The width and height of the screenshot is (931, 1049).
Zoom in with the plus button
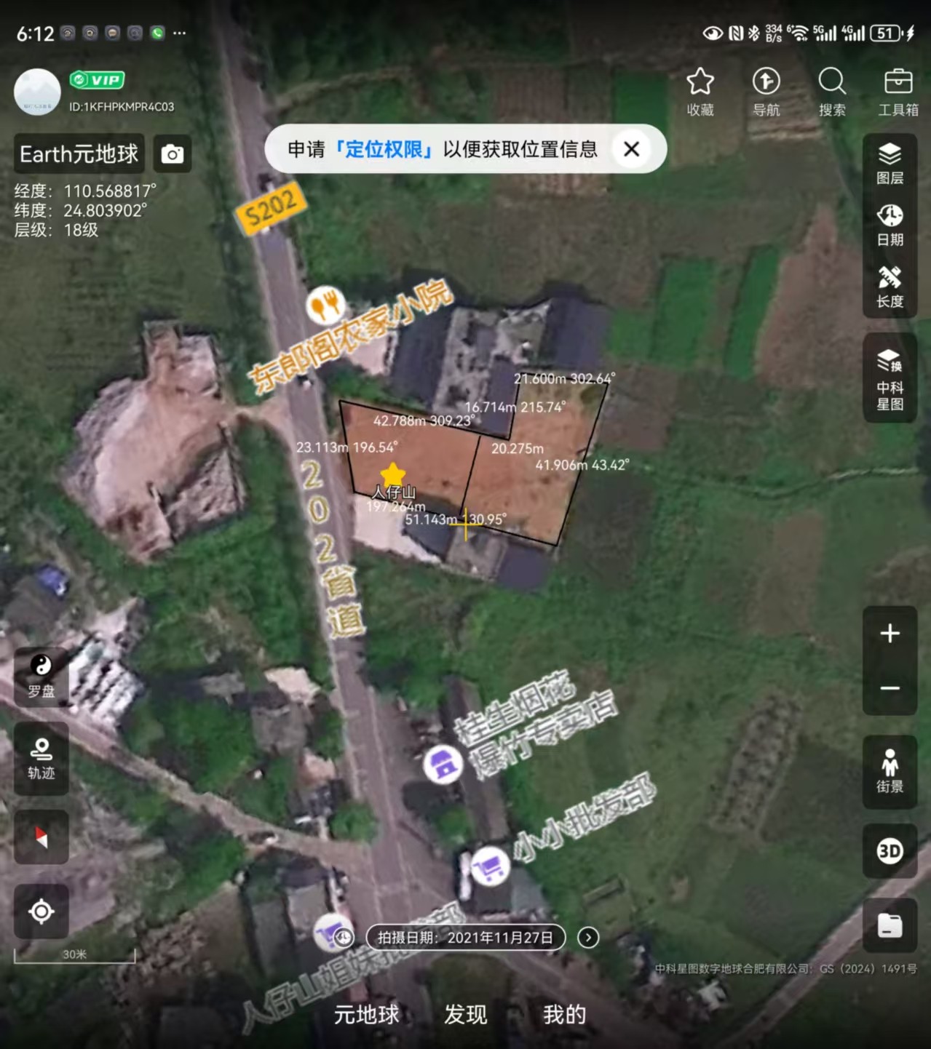click(x=890, y=634)
